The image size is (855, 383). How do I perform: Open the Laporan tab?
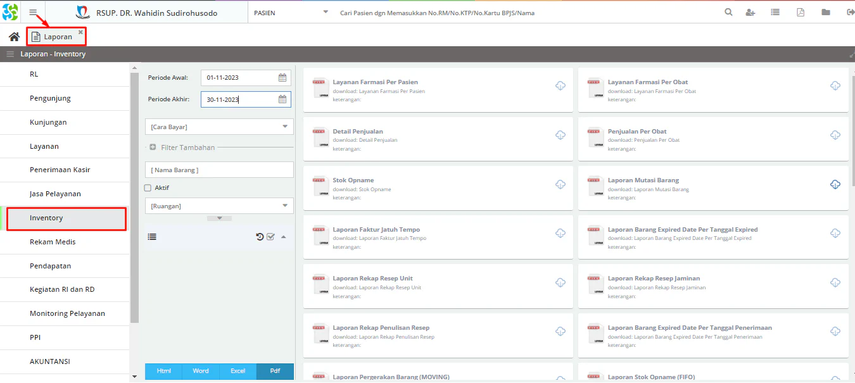tap(57, 37)
